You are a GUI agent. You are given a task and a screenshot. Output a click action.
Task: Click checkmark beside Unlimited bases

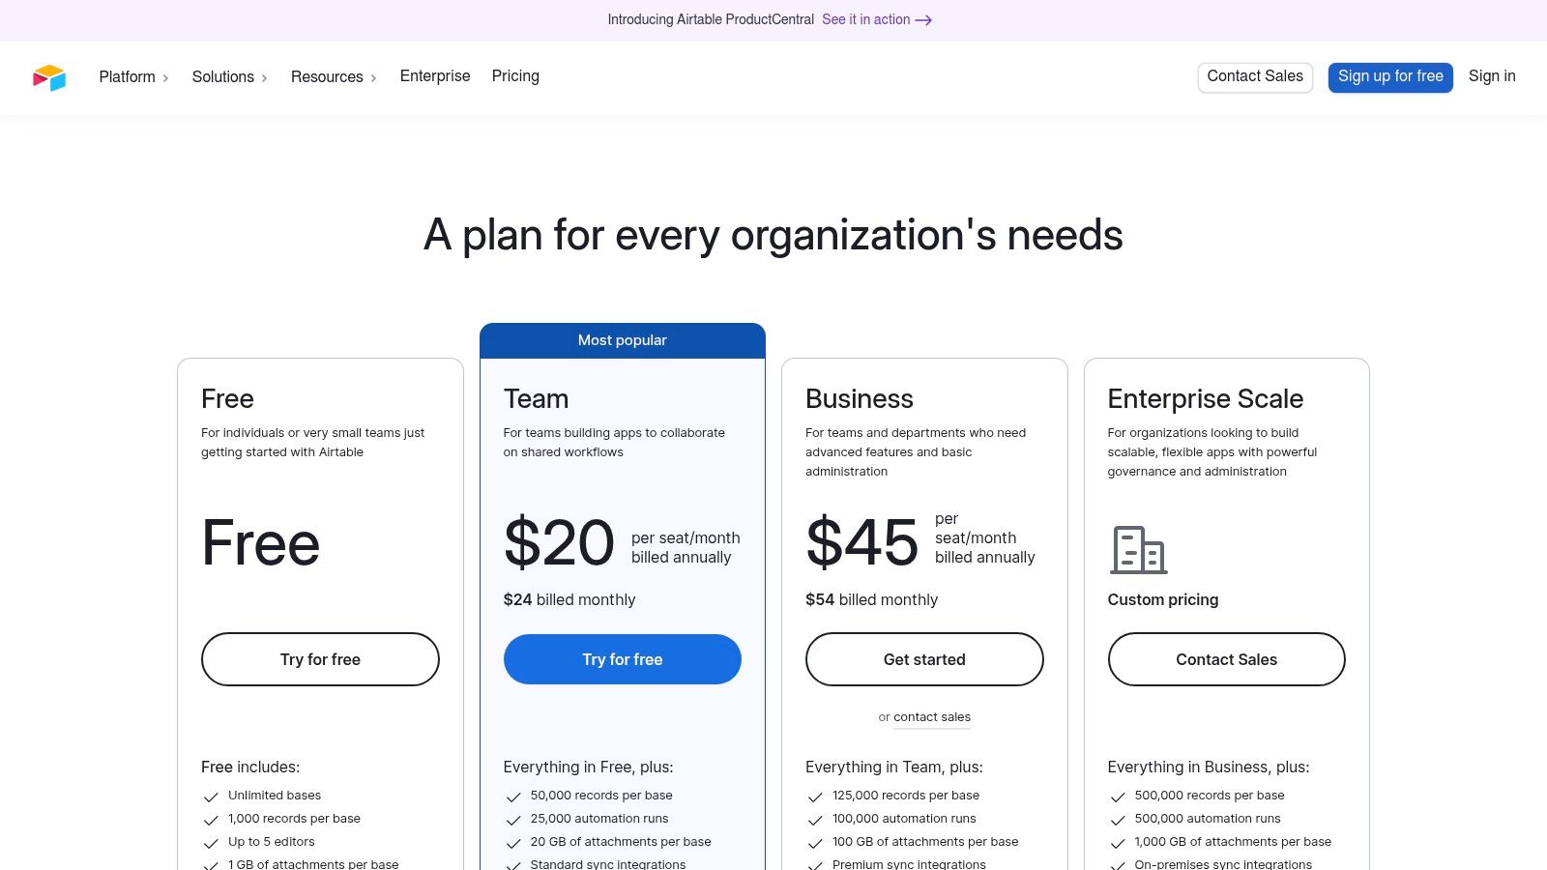tap(211, 797)
